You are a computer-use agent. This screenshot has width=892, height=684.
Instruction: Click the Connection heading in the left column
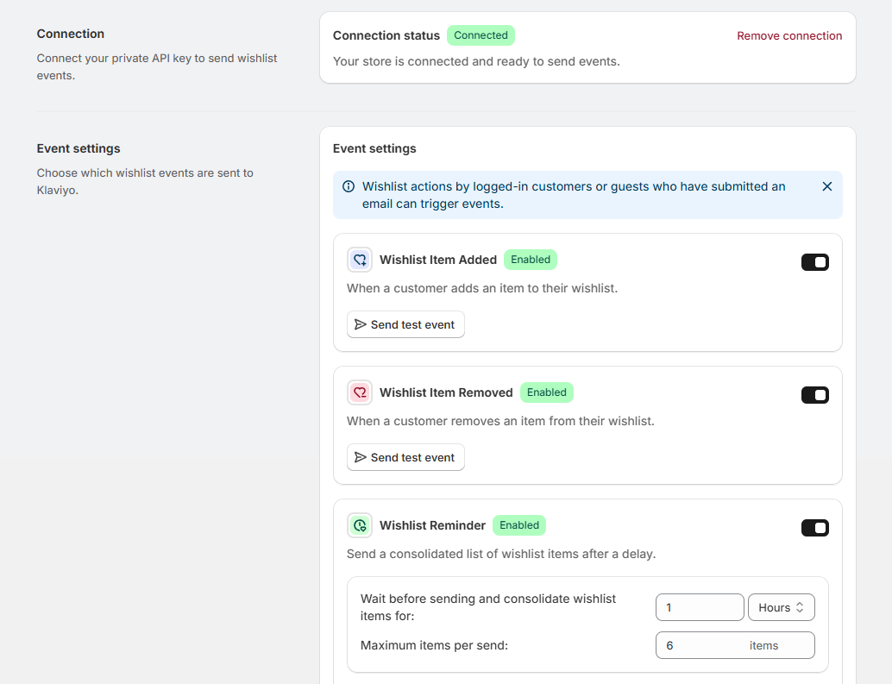click(71, 34)
